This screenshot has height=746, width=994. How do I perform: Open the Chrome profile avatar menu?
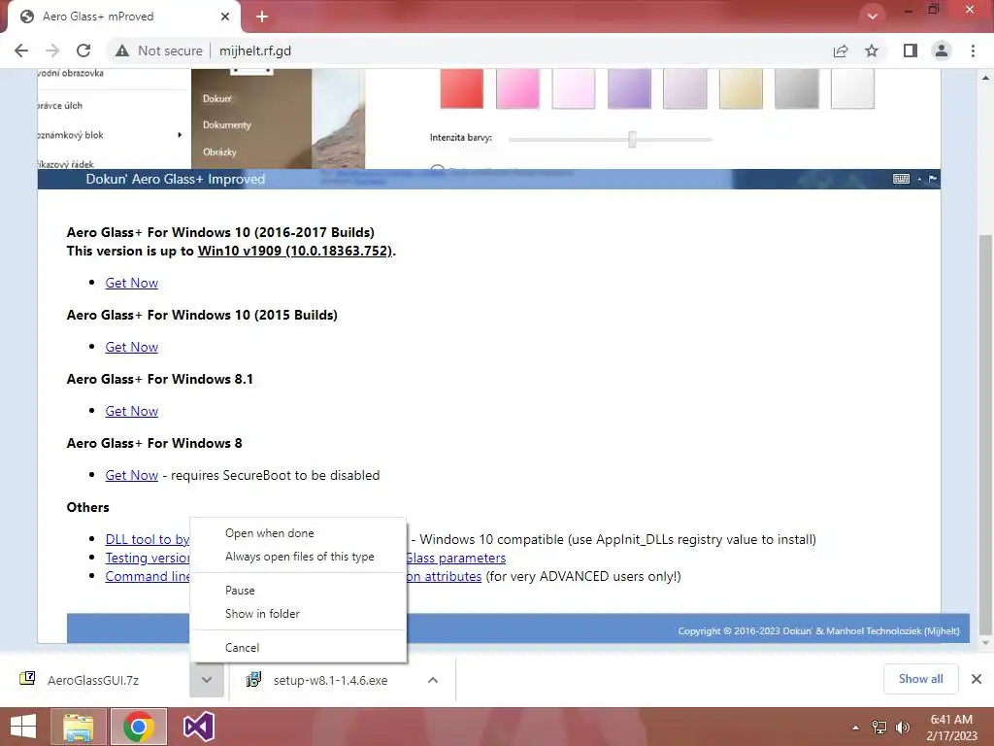942,51
